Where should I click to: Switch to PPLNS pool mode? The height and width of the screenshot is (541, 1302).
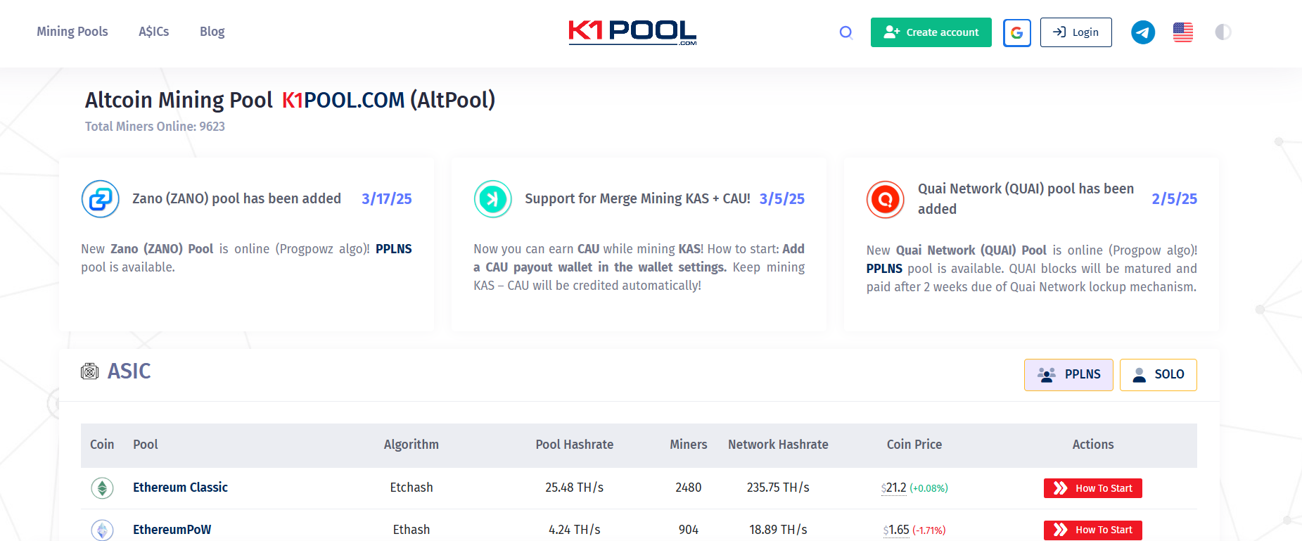click(1068, 375)
